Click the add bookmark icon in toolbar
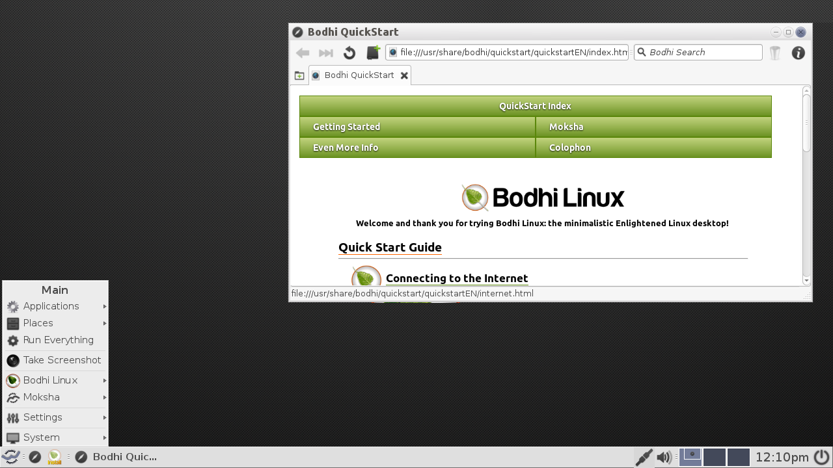833x468 pixels. pos(374,53)
